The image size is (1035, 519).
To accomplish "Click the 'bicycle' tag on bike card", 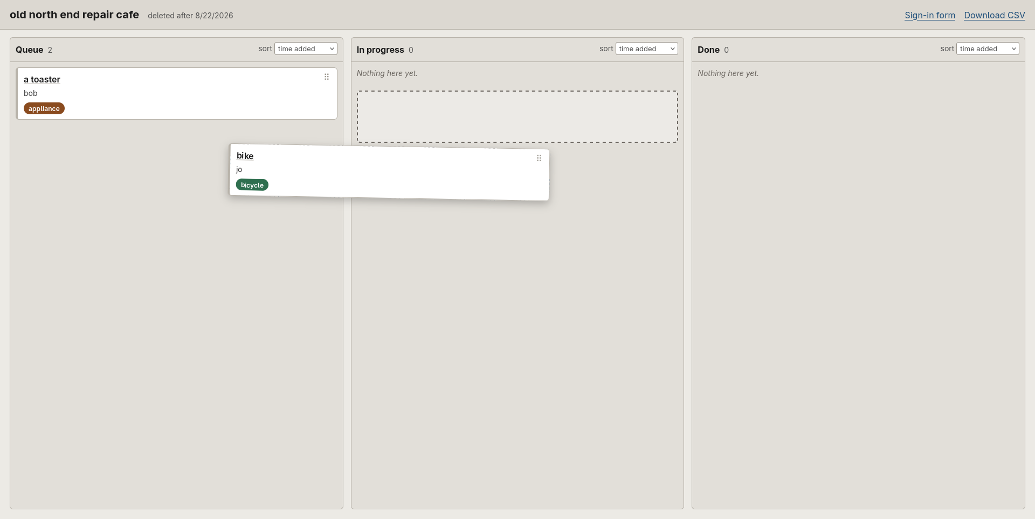I will tap(252, 185).
